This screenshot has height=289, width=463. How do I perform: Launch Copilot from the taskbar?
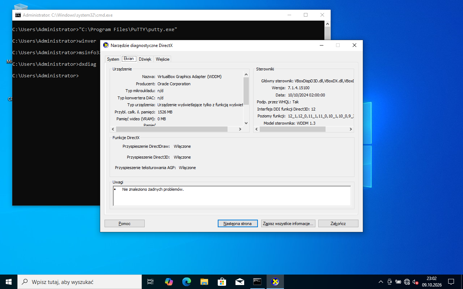point(169,281)
